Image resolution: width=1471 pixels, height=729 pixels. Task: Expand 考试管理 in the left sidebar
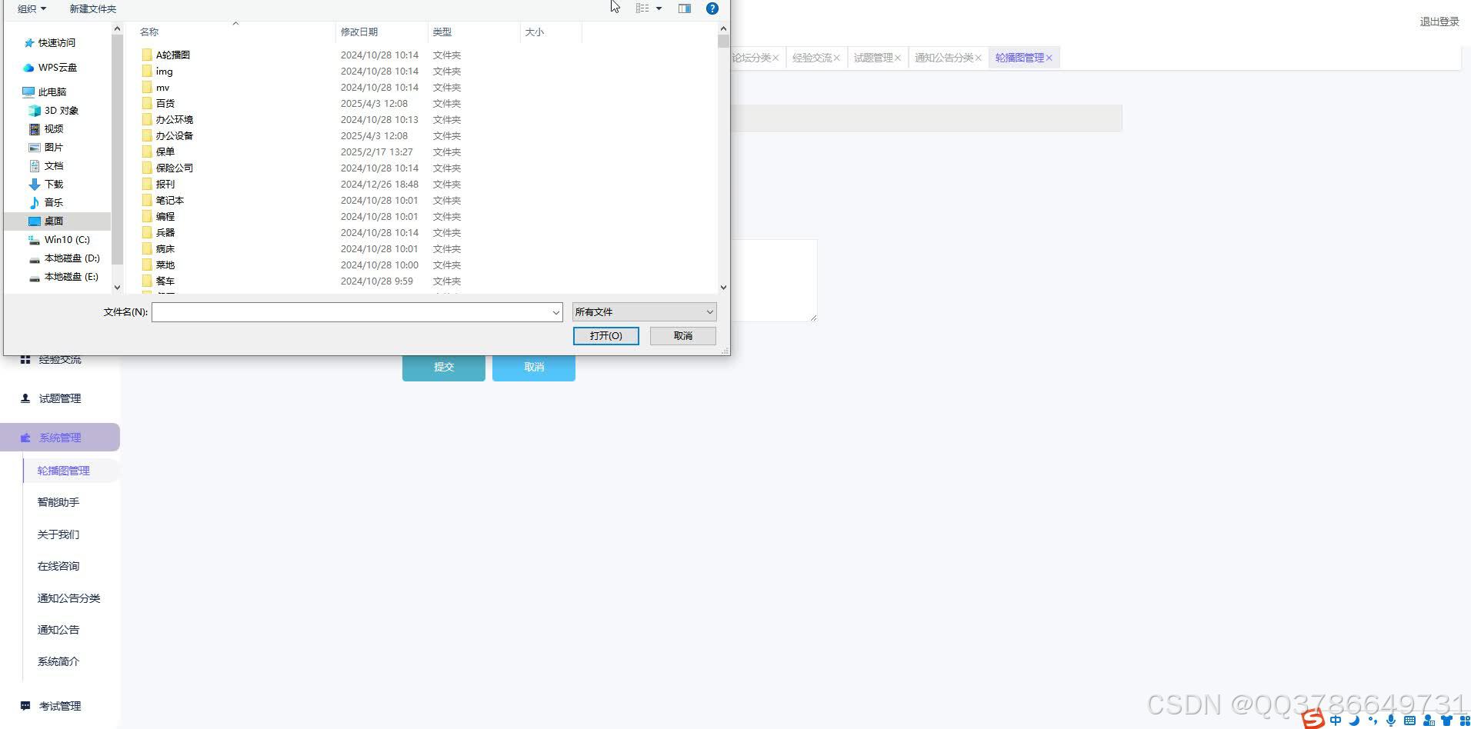click(60, 706)
